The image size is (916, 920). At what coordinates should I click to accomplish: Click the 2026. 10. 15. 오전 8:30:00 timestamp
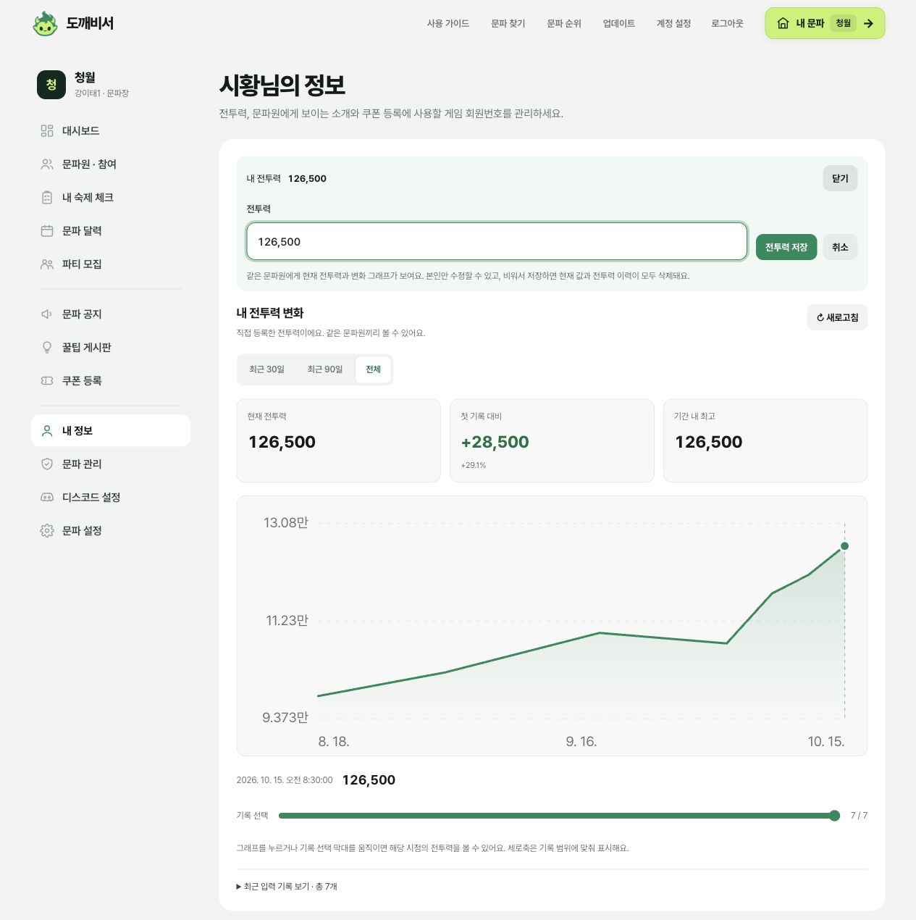(x=285, y=780)
